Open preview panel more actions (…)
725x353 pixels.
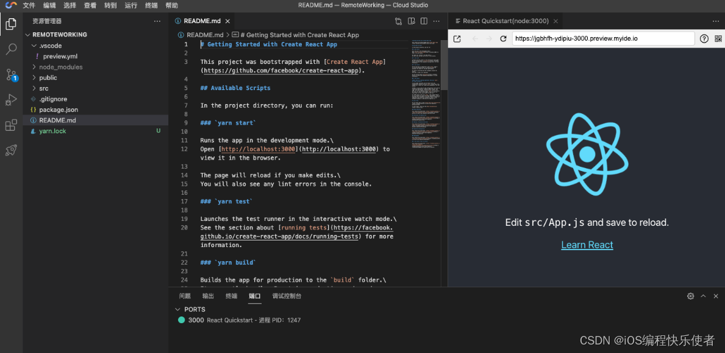[x=716, y=21]
